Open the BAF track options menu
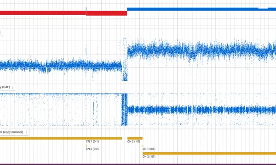Image resolution: width=276 pixels, height=165 pixels. pos(13,87)
